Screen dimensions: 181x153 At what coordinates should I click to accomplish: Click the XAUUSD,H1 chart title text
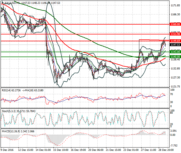(12, 3)
